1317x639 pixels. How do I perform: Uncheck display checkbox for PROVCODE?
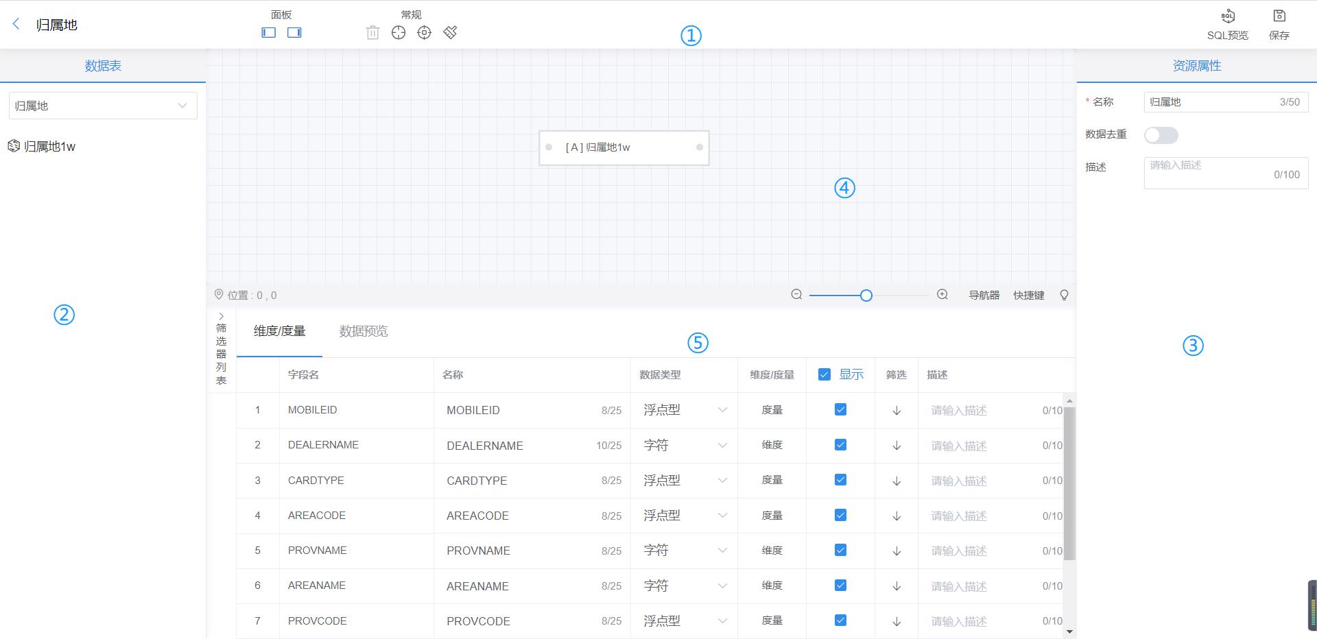coord(840,620)
